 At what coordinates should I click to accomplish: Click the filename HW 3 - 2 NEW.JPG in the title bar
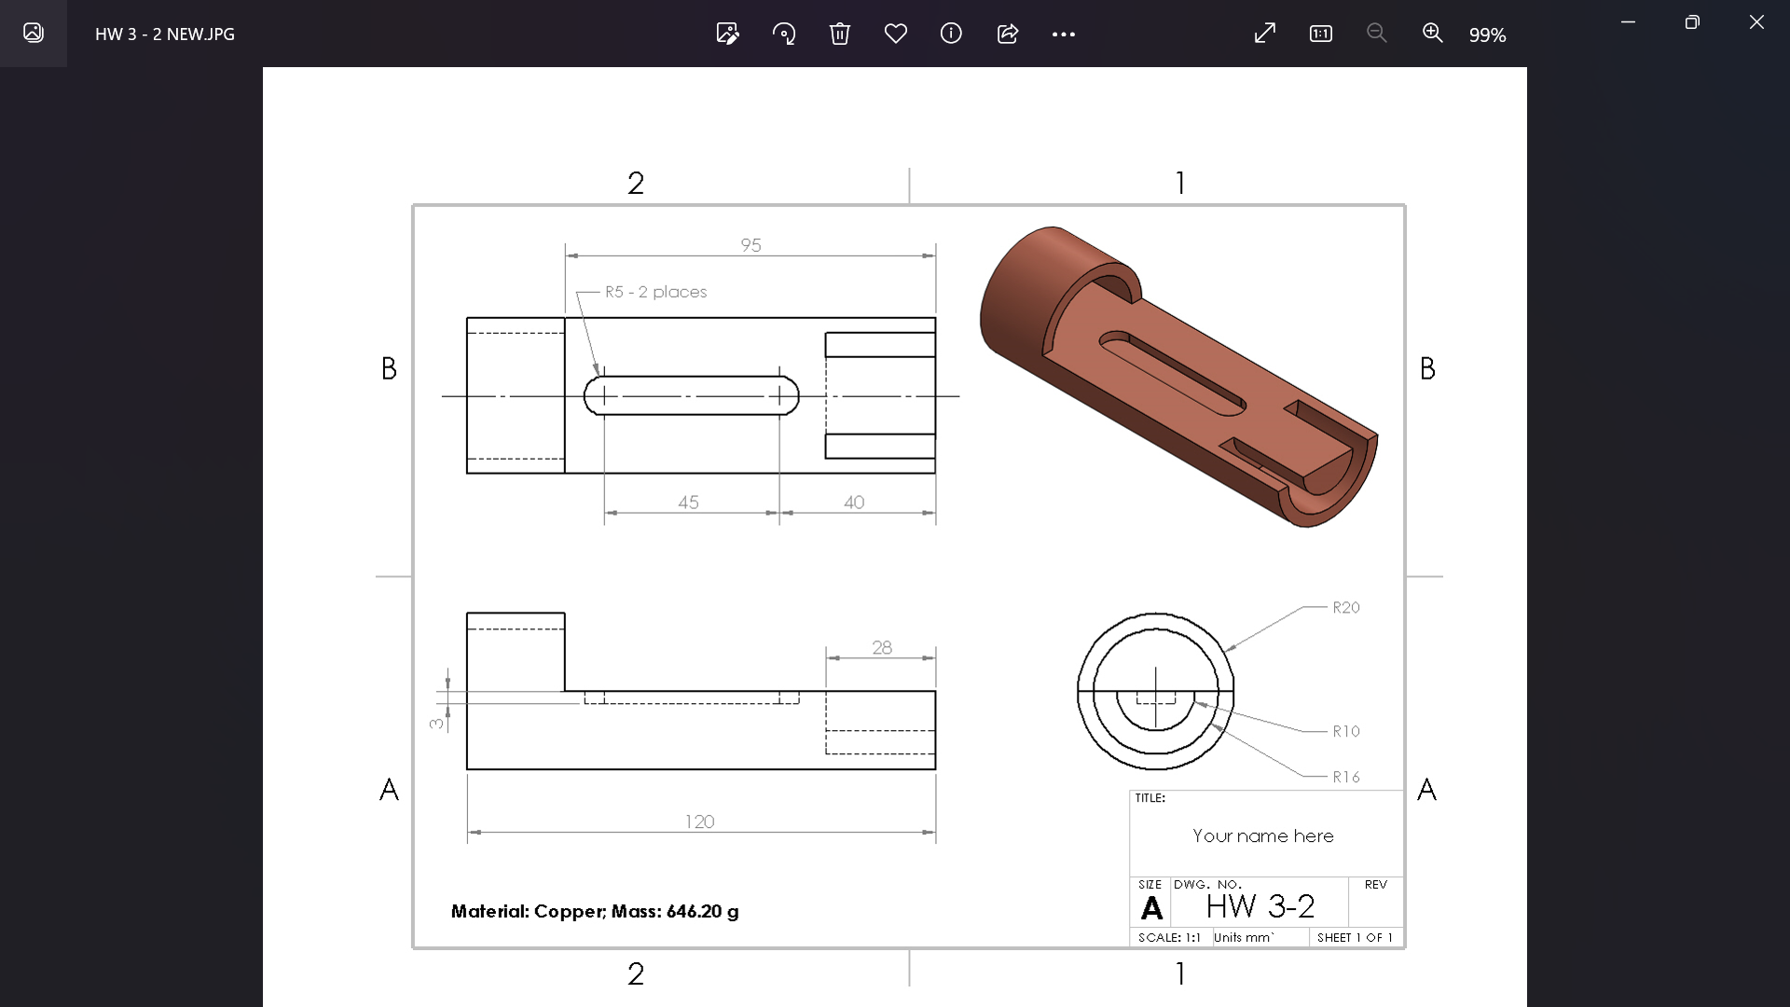pyautogui.click(x=164, y=34)
